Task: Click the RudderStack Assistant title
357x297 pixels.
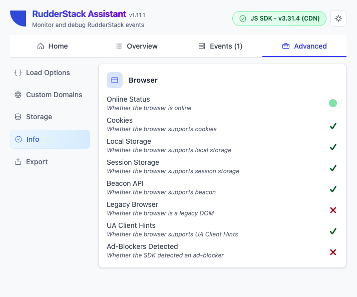Action: pyautogui.click(x=79, y=14)
